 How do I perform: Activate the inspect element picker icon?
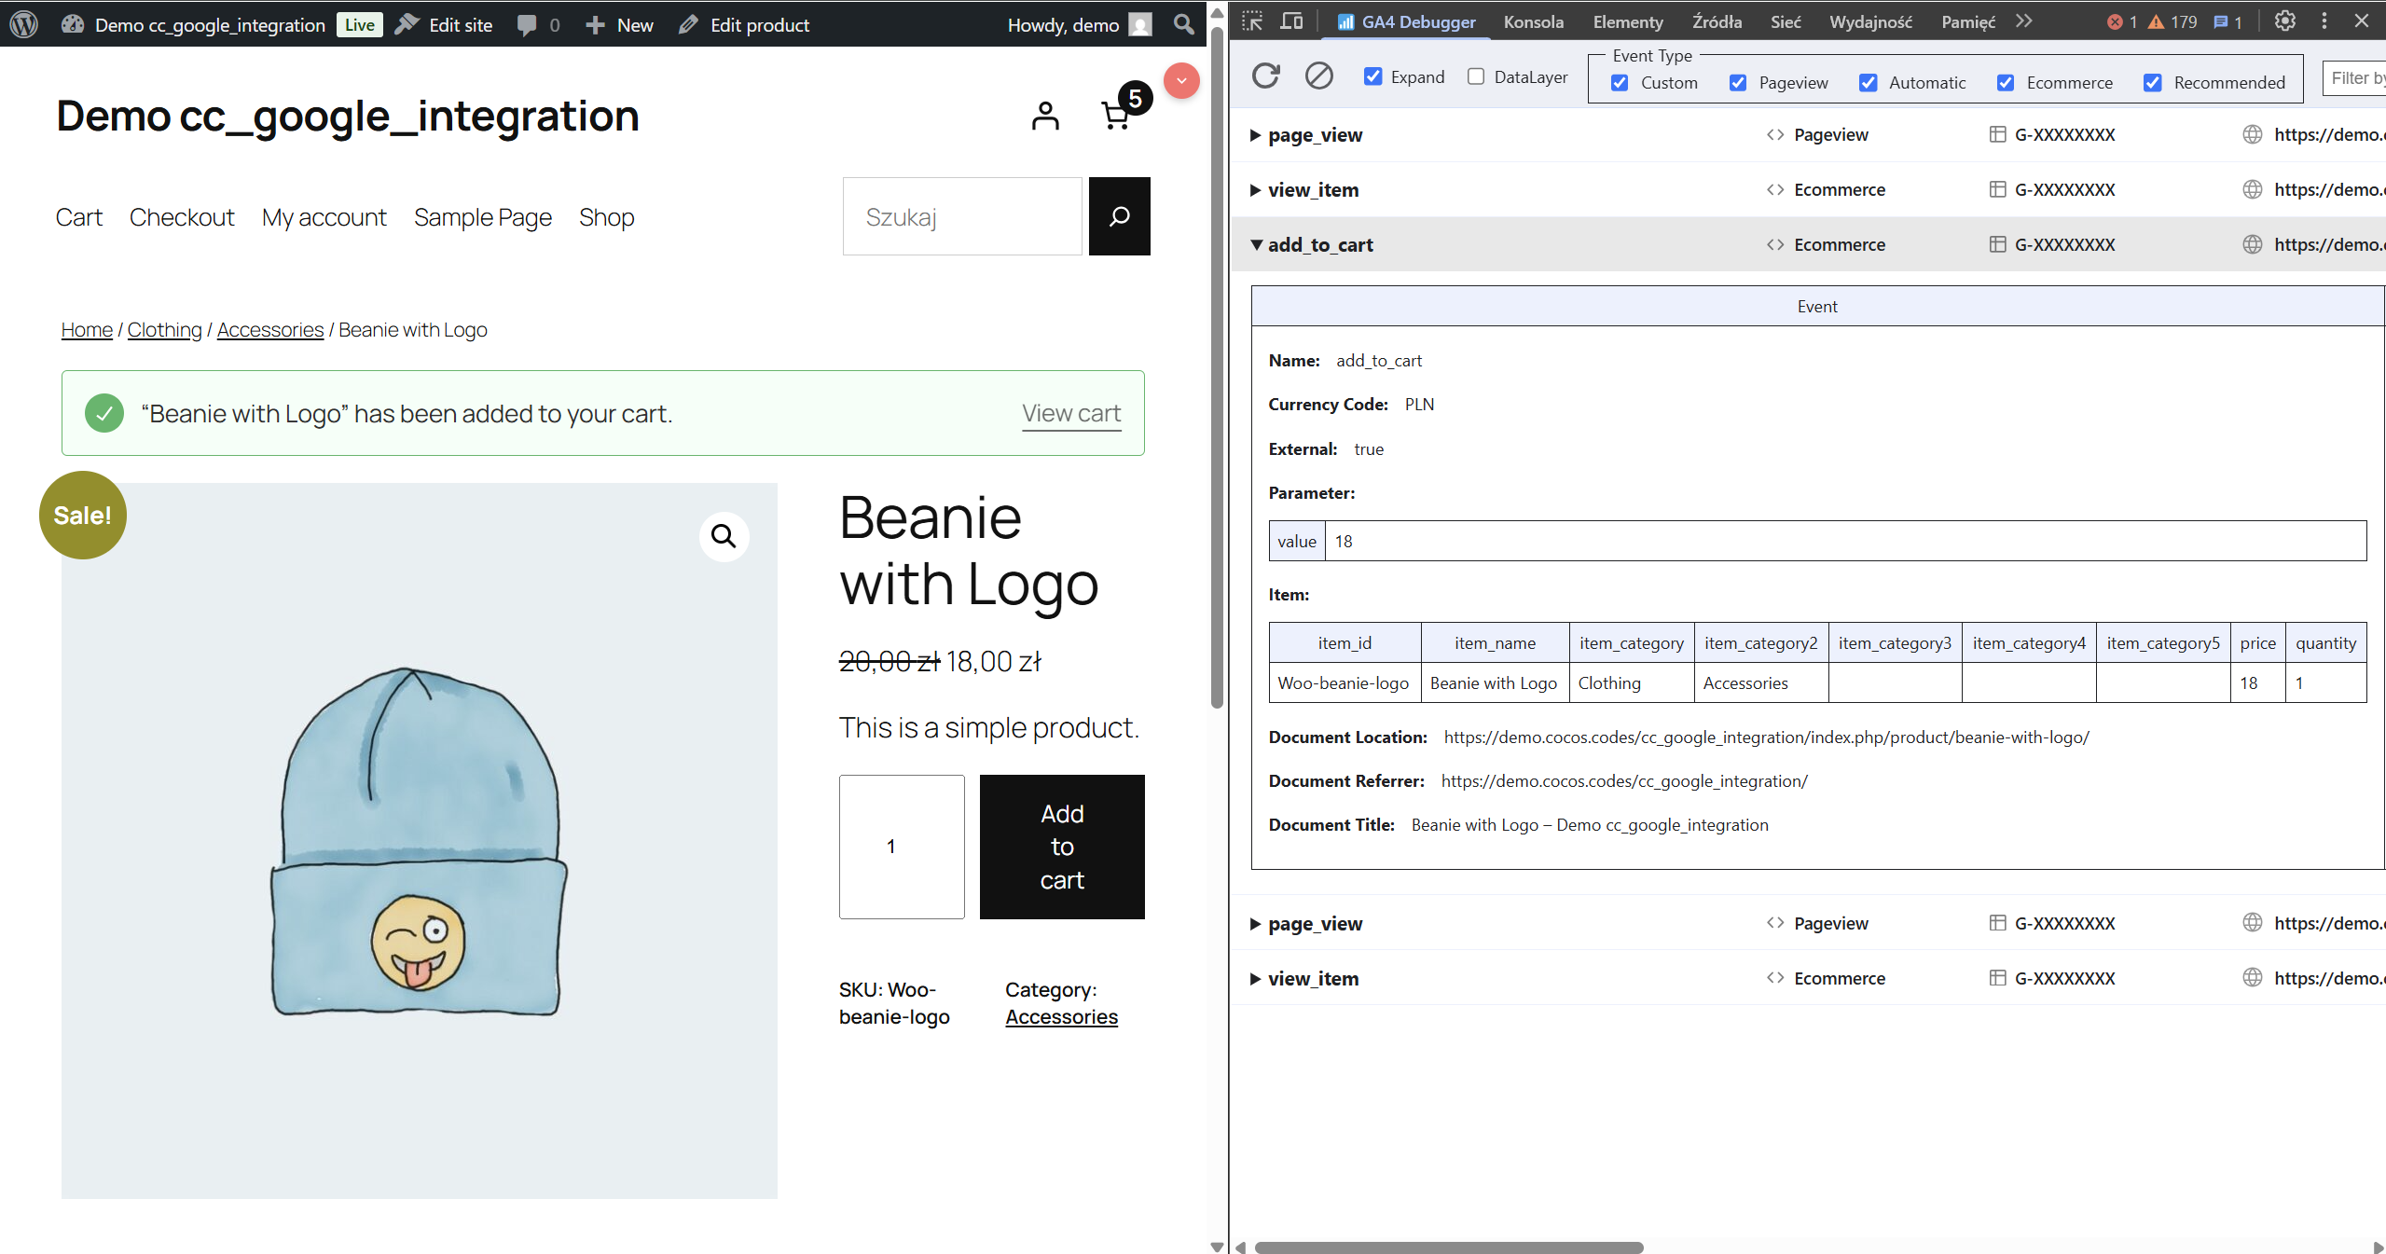tap(1252, 21)
